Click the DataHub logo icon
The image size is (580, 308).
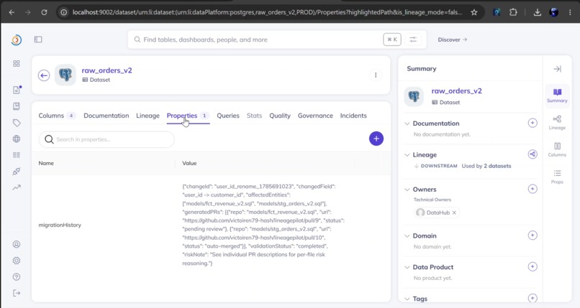(17, 39)
